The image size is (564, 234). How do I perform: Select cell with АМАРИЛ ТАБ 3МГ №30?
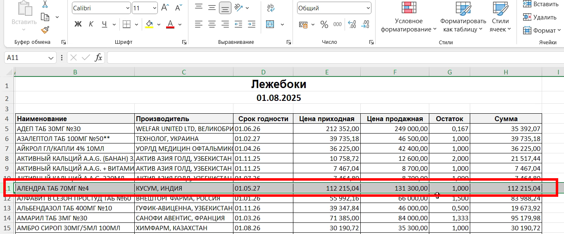pos(74,218)
